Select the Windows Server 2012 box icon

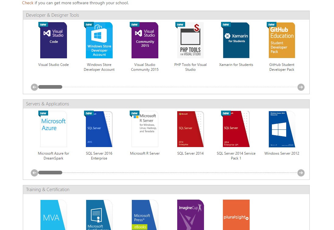coord(282,129)
